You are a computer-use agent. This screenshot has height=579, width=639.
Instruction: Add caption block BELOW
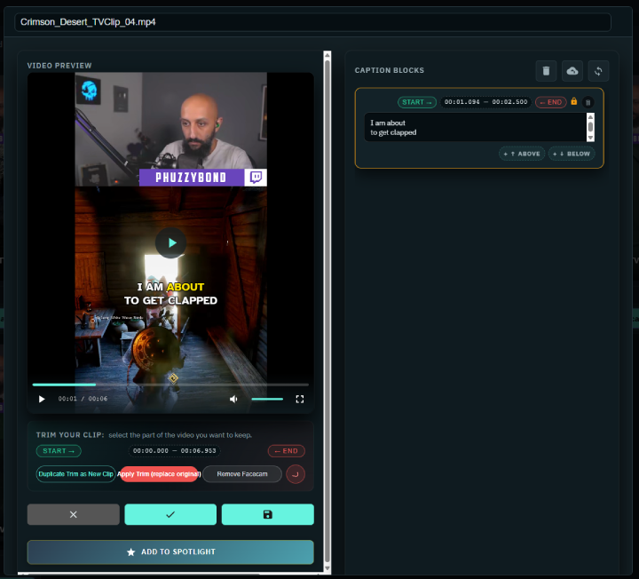coord(572,154)
